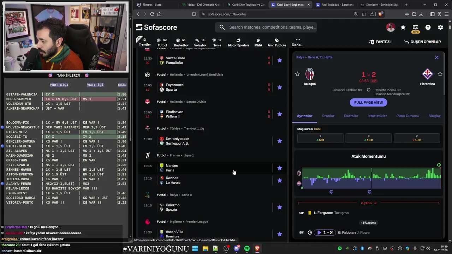Open the Windows Start menu

195,249
